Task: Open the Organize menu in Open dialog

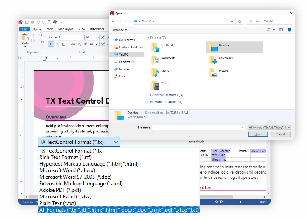Action: pyautogui.click(x=120, y=30)
